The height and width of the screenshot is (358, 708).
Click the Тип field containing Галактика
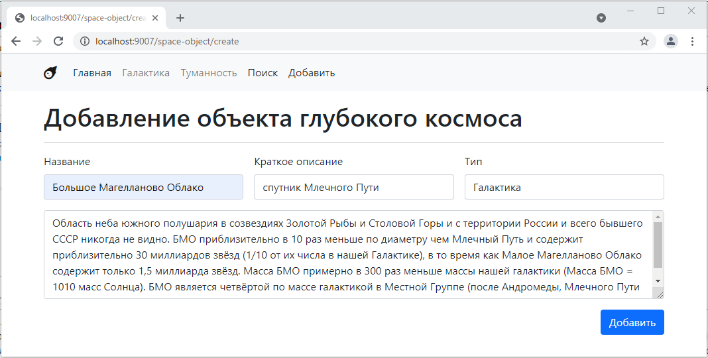(x=563, y=187)
